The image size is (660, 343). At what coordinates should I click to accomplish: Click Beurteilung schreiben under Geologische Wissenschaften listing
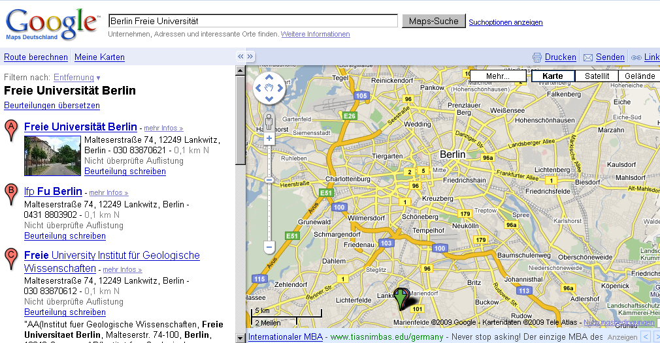[65, 312]
